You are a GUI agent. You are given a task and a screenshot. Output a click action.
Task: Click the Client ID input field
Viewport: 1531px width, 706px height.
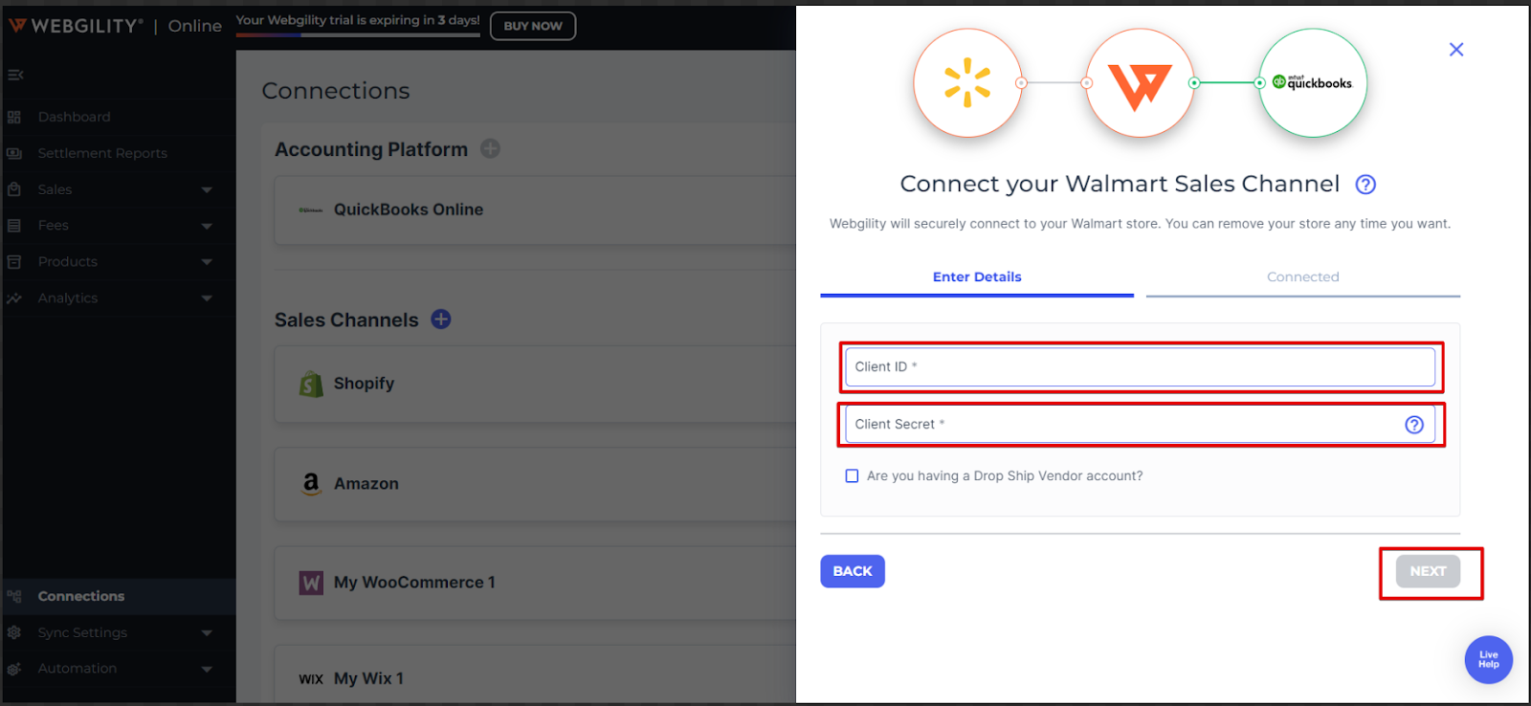coord(1139,367)
